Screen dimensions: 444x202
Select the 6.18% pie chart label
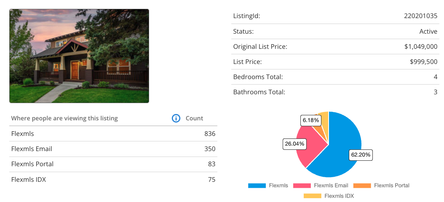point(311,120)
